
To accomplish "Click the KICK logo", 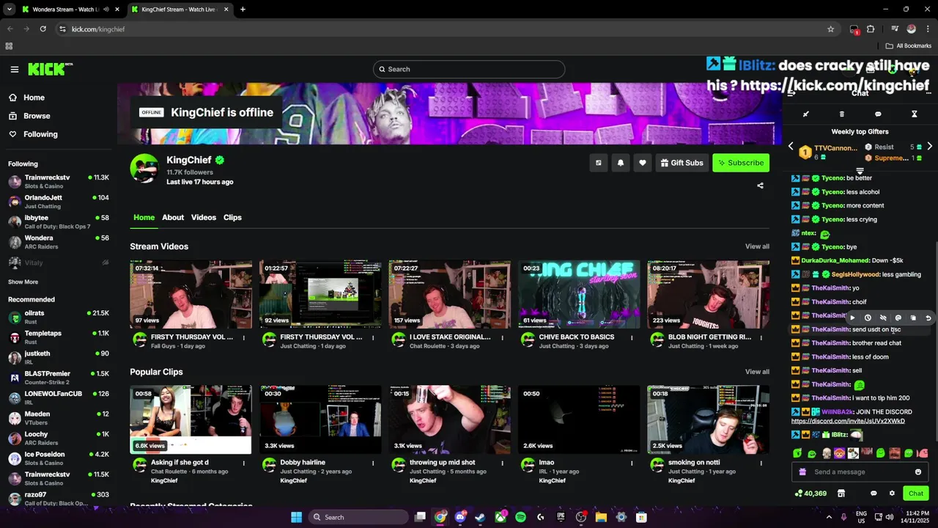I will [x=50, y=69].
